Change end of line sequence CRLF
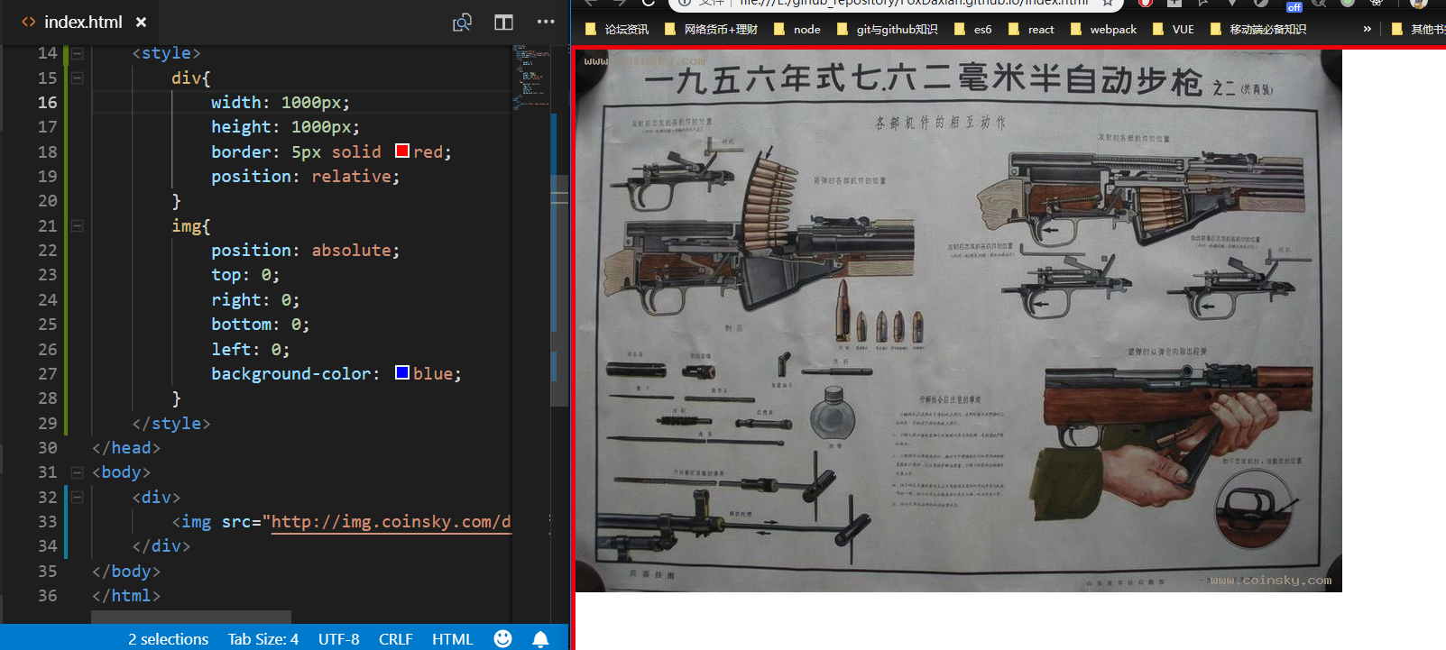Image resolution: width=1446 pixels, height=650 pixels. click(x=396, y=638)
